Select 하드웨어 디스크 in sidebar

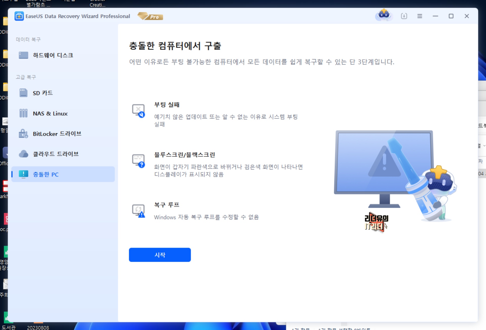pos(53,55)
